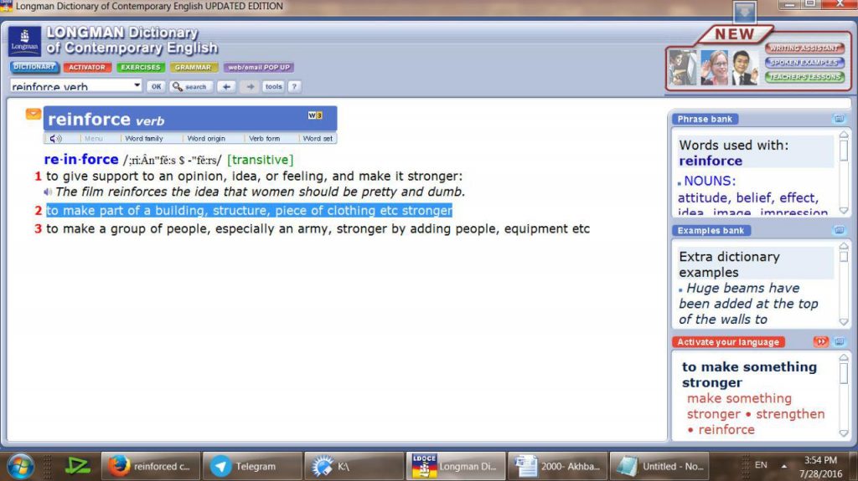Play the headword pronunciation speaker icon
Image resolution: width=858 pixels, height=481 pixels.
(56, 139)
